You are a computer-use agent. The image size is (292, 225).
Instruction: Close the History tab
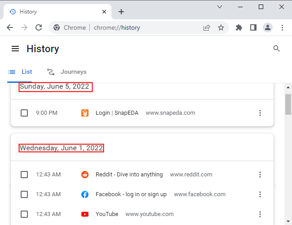pos(104,12)
